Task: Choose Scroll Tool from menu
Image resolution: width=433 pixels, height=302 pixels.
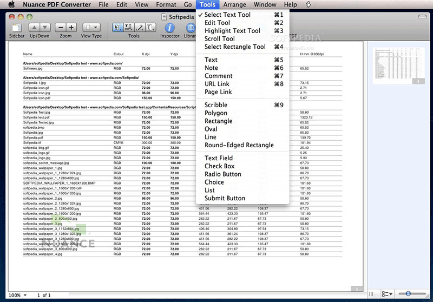Action: [242, 38]
